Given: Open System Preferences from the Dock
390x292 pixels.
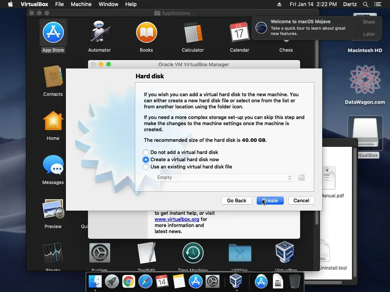Looking at the screenshot, I should (212, 282).
